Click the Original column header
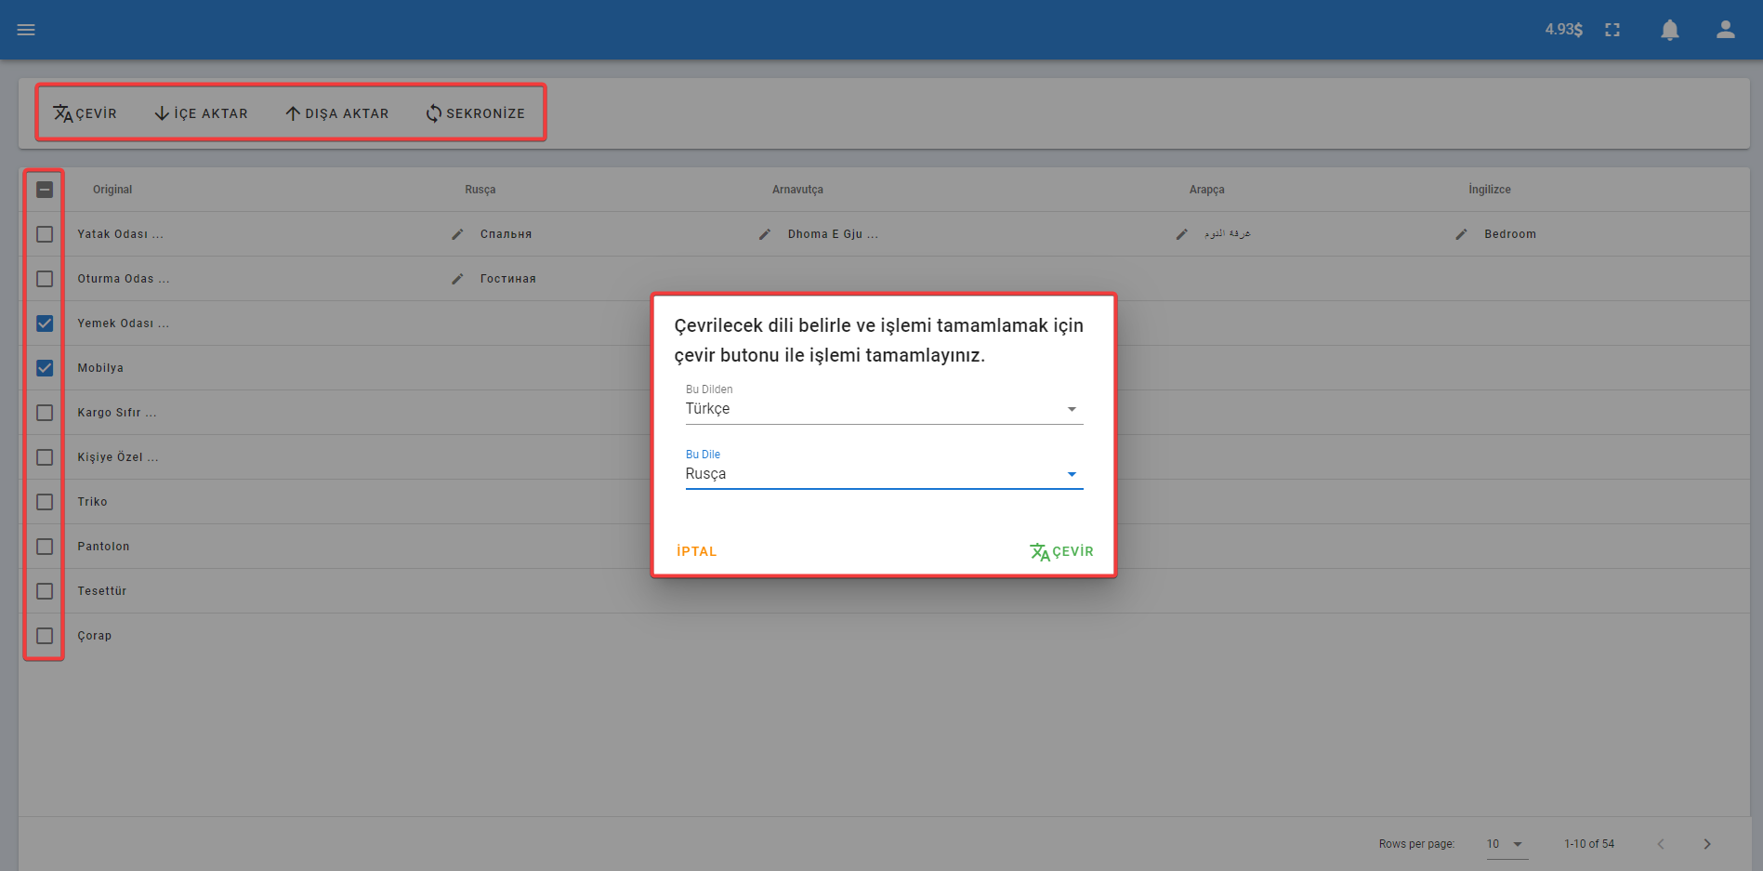 112,190
